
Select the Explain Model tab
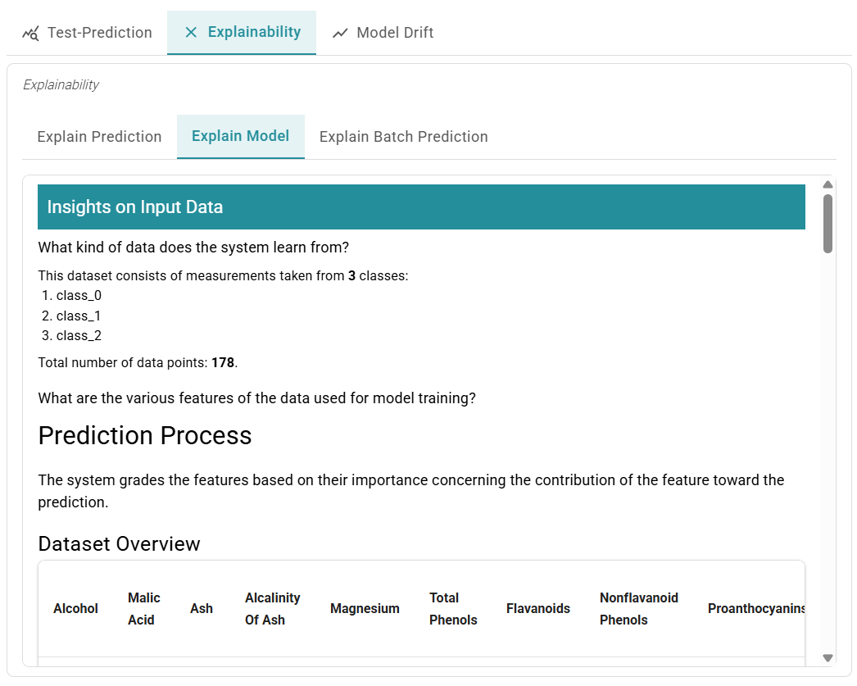click(240, 136)
